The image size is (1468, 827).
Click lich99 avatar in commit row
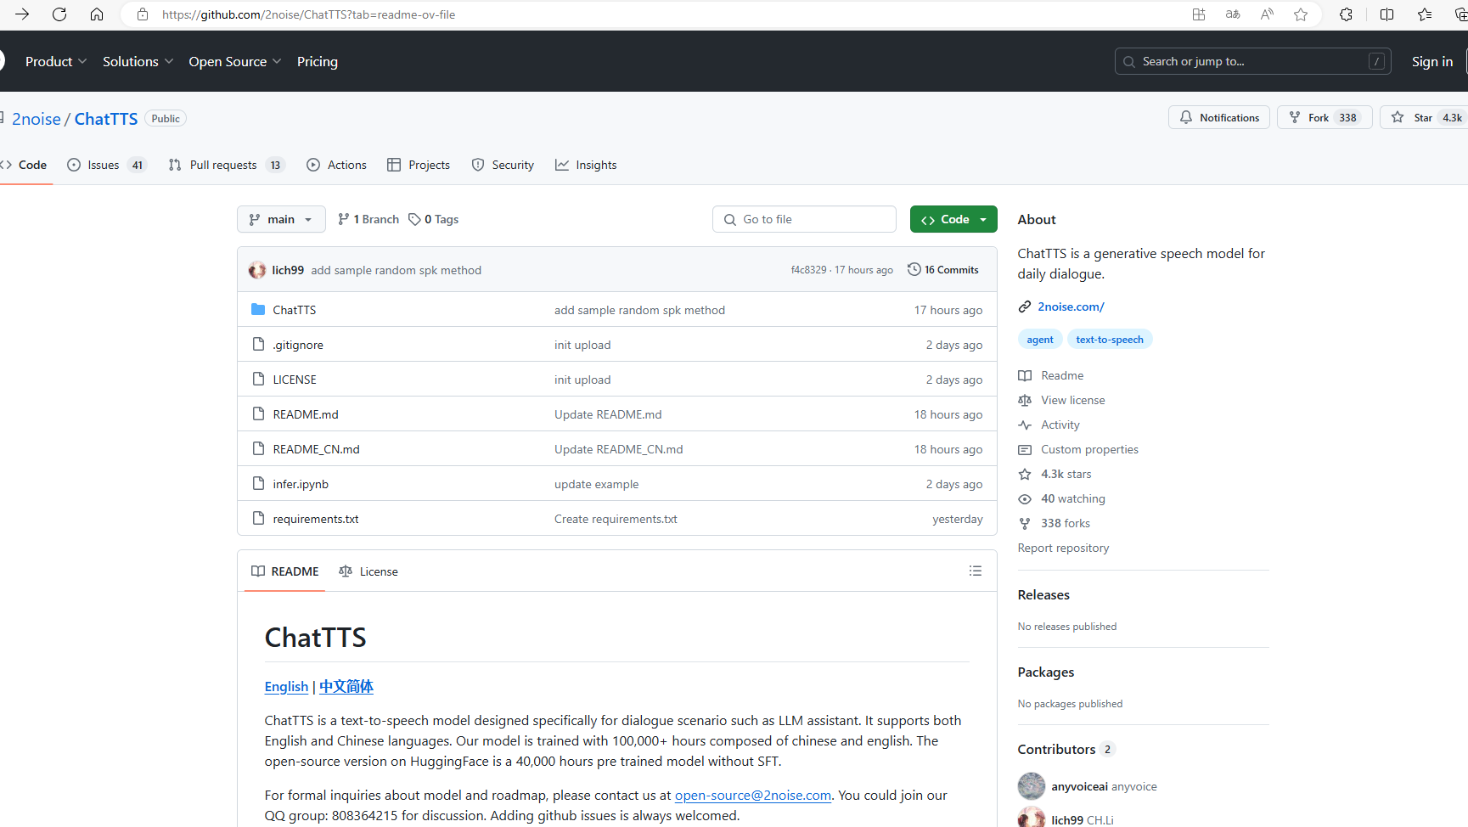pos(257,270)
